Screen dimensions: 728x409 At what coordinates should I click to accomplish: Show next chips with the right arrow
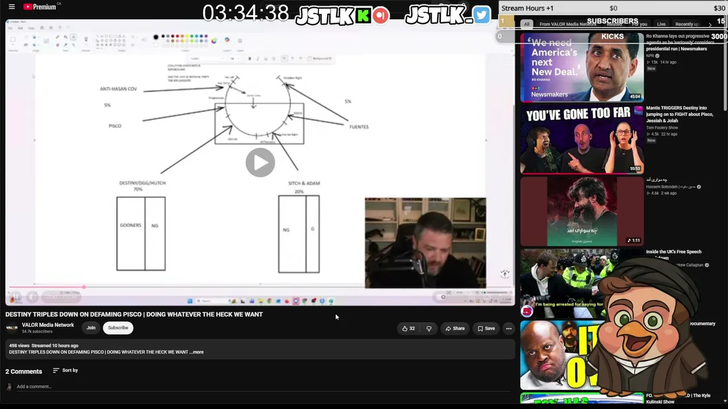tap(710, 24)
